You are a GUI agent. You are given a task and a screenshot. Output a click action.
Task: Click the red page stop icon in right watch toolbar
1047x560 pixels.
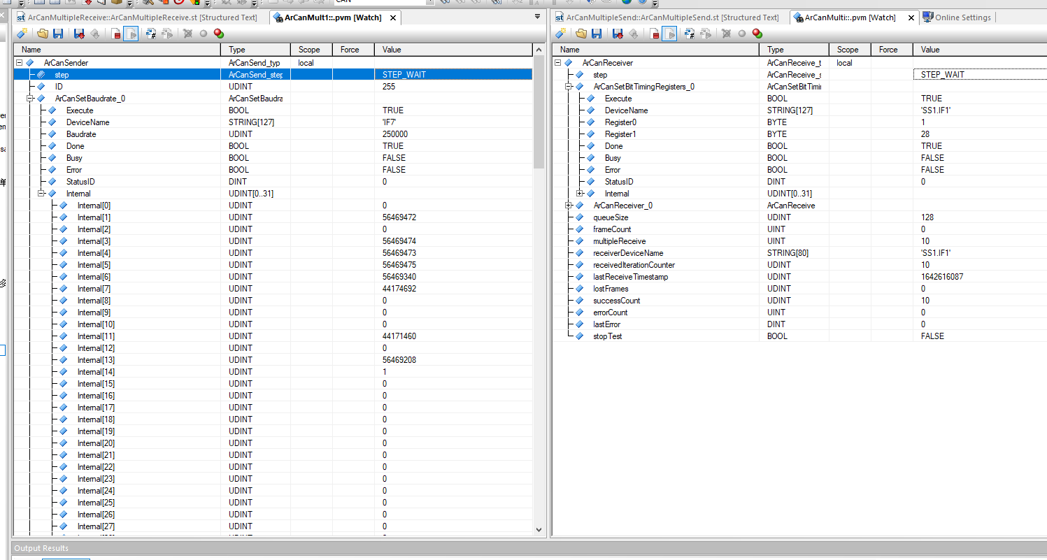pos(654,33)
